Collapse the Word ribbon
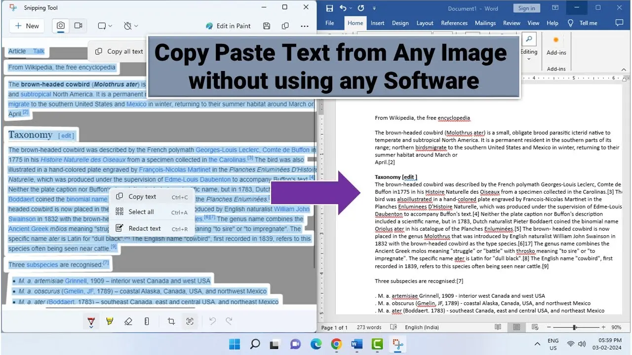 tap(624, 70)
